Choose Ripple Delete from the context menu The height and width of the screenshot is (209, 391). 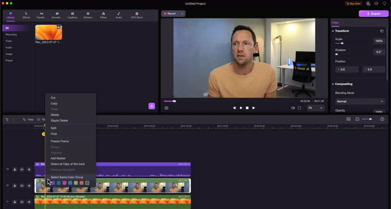click(59, 121)
